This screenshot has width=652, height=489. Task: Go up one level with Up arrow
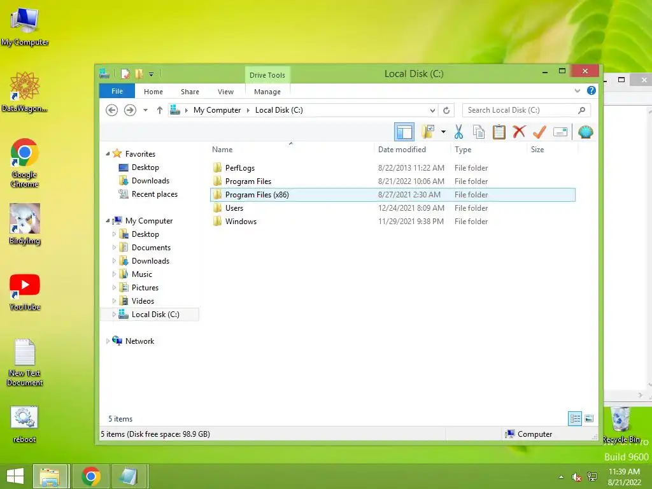pos(160,110)
